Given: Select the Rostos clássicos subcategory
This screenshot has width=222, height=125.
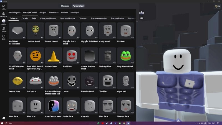Looking at the screenshot, I should [x=68, y=18].
